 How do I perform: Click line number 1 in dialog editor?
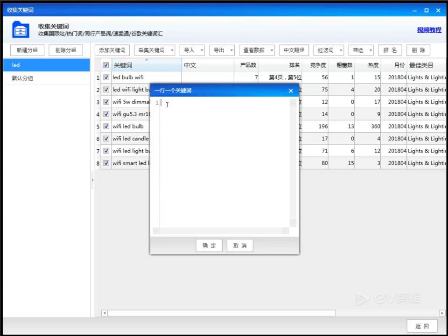(157, 103)
